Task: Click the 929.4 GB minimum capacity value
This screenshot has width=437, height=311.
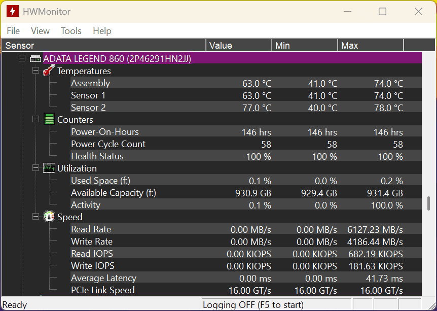Action: point(319,193)
